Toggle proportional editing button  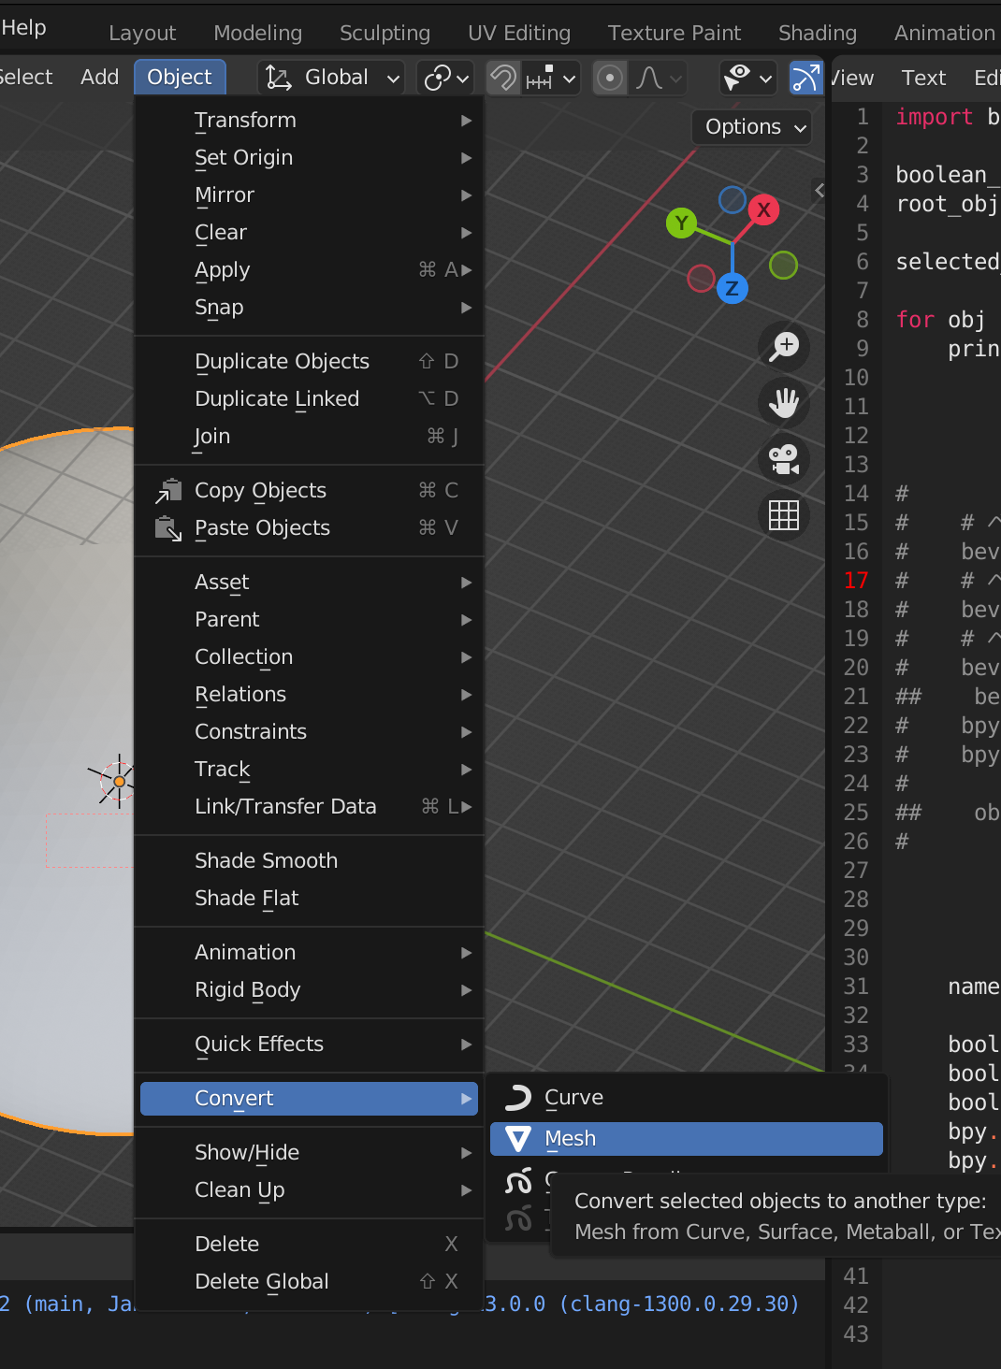[x=610, y=78]
